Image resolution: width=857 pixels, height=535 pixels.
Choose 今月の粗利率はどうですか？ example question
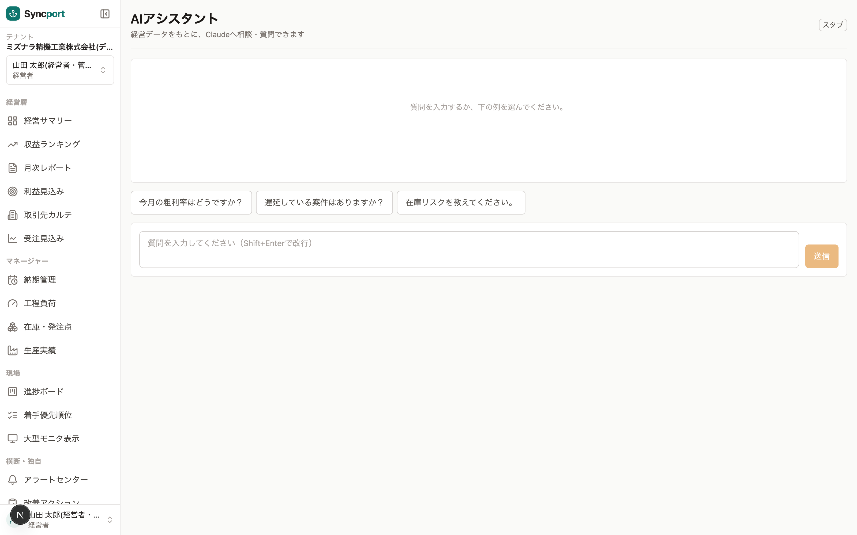tap(191, 202)
